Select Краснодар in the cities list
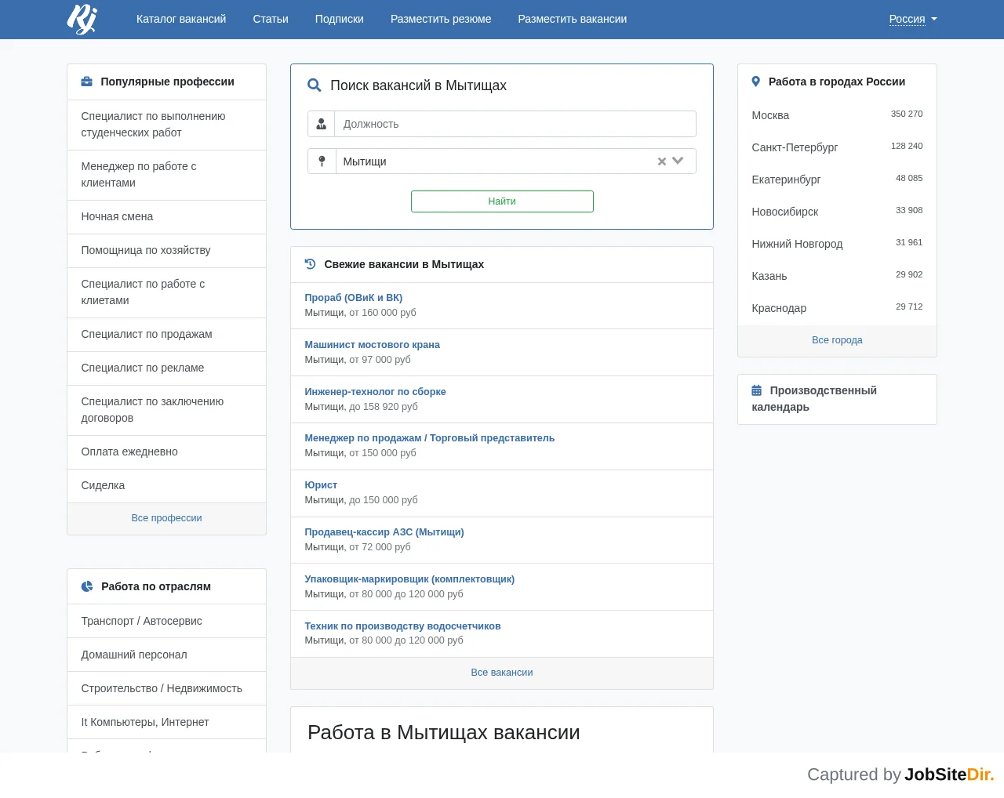Viewport: 1004px width, 798px height. 837,308
